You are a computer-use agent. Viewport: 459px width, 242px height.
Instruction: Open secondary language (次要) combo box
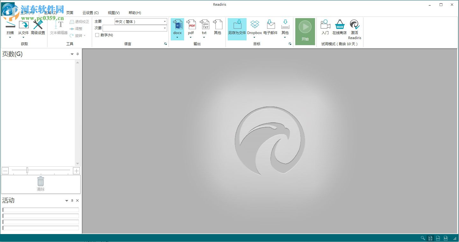coord(135,28)
